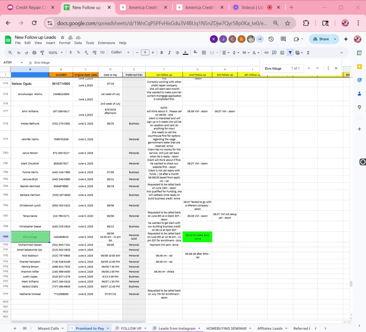Click the Gemini sparkle icon
The image size is (366, 332).
346,39
